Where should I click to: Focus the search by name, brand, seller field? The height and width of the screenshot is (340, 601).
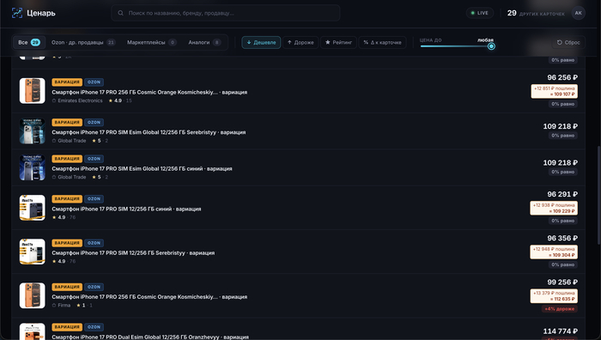click(x=225, y=13)
